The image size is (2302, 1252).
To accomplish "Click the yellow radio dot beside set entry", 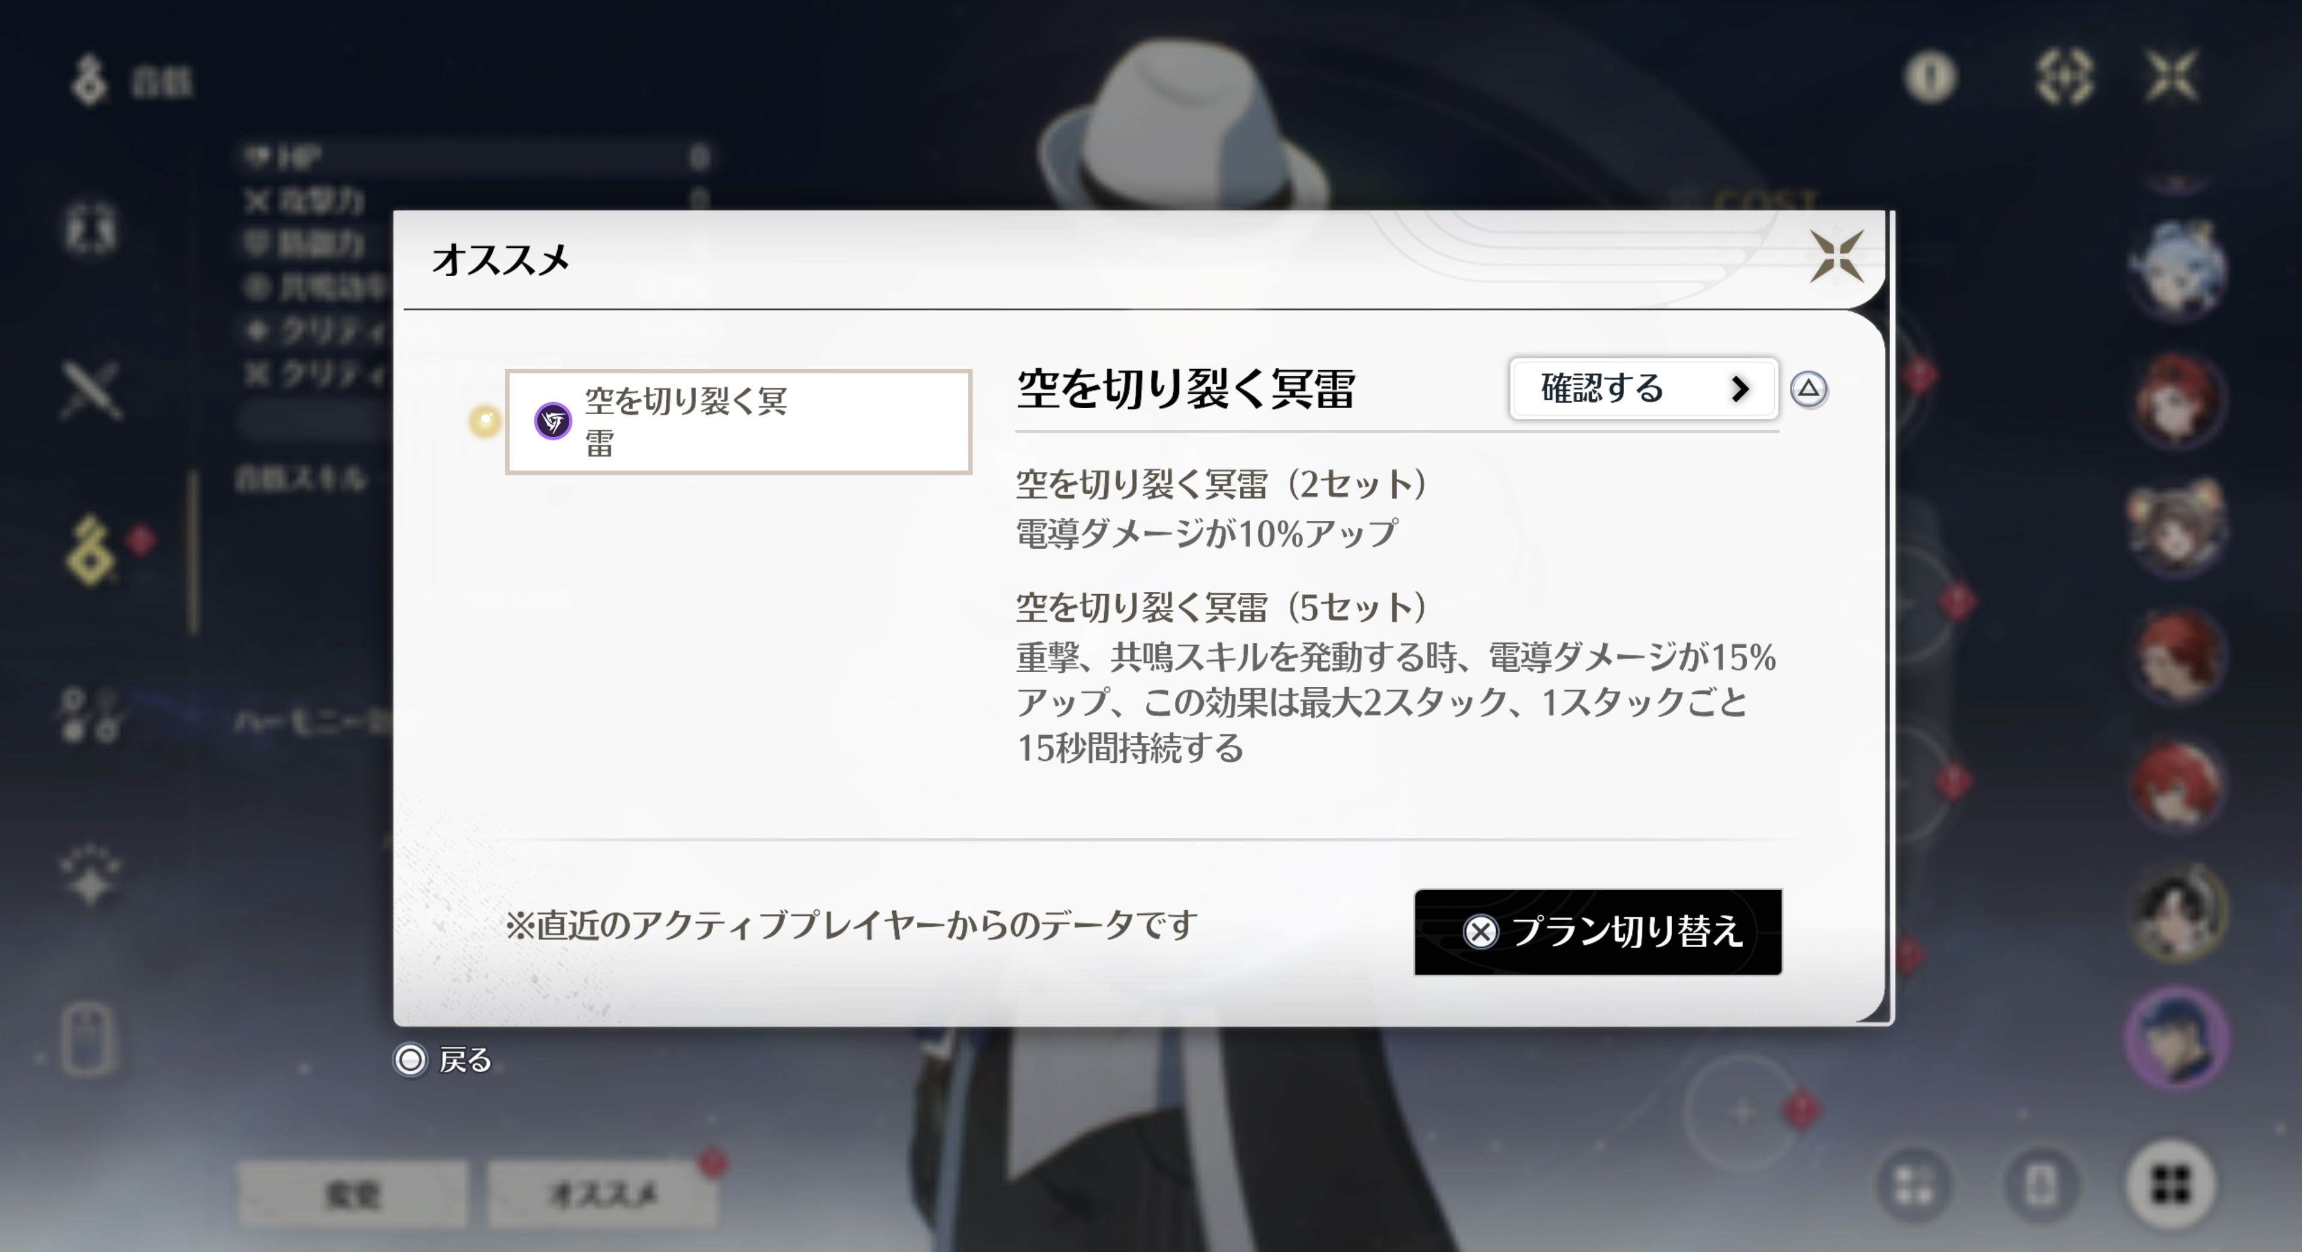I will [485, 421].
